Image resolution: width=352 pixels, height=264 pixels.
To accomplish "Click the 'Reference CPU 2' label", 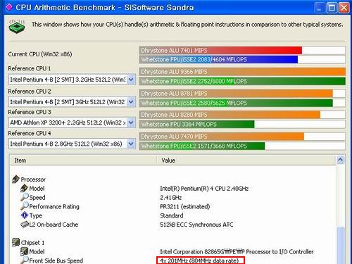I will tap(30, 91).
